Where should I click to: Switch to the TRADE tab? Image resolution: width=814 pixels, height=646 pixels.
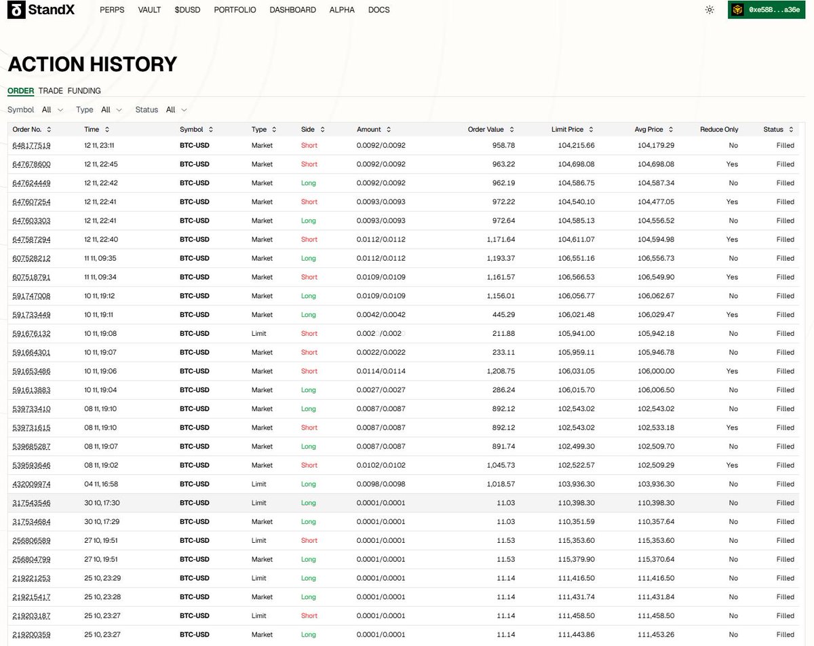pos(51,91)
